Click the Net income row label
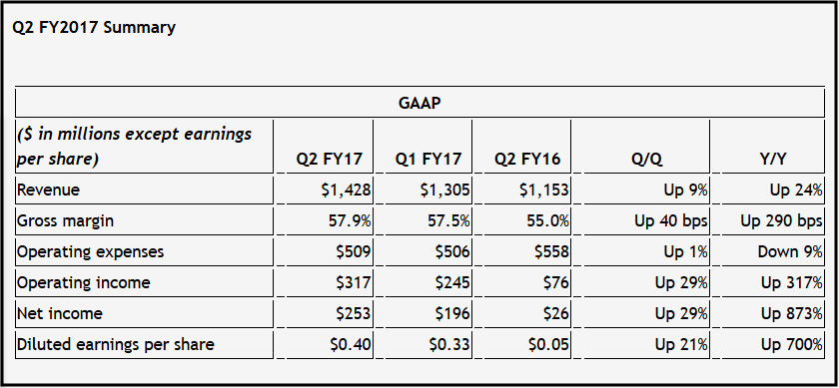 coord(59,314)
